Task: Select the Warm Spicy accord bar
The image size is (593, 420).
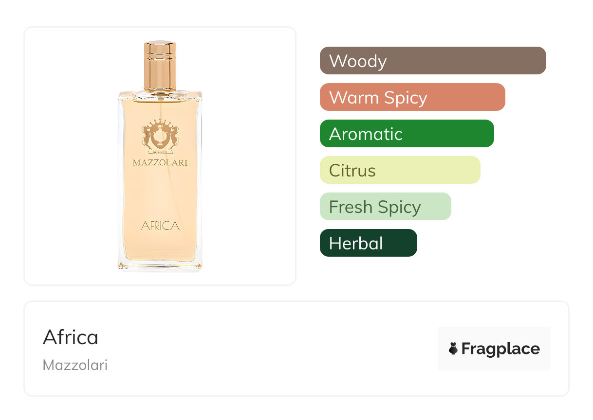Action: click(x=412, y=97)
